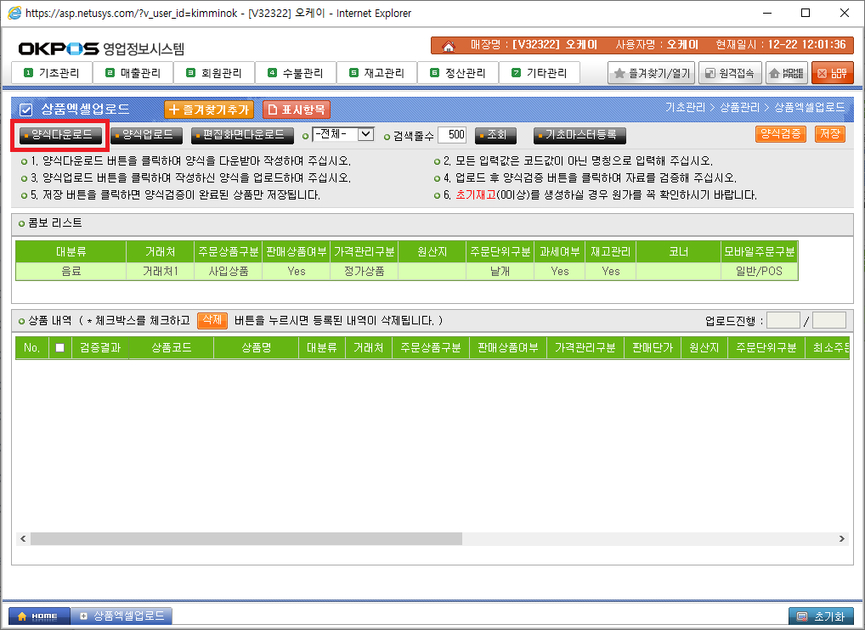This screenshot has height=630, width=865.
Task: Go to HOME tab in bottom bar
Action: click(36, 616)
